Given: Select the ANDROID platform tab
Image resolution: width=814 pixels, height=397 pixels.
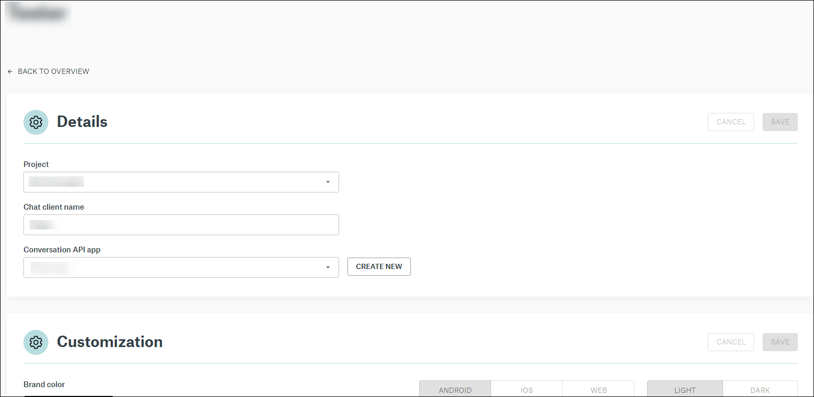Looking at the screenshot, I should 455,389.
